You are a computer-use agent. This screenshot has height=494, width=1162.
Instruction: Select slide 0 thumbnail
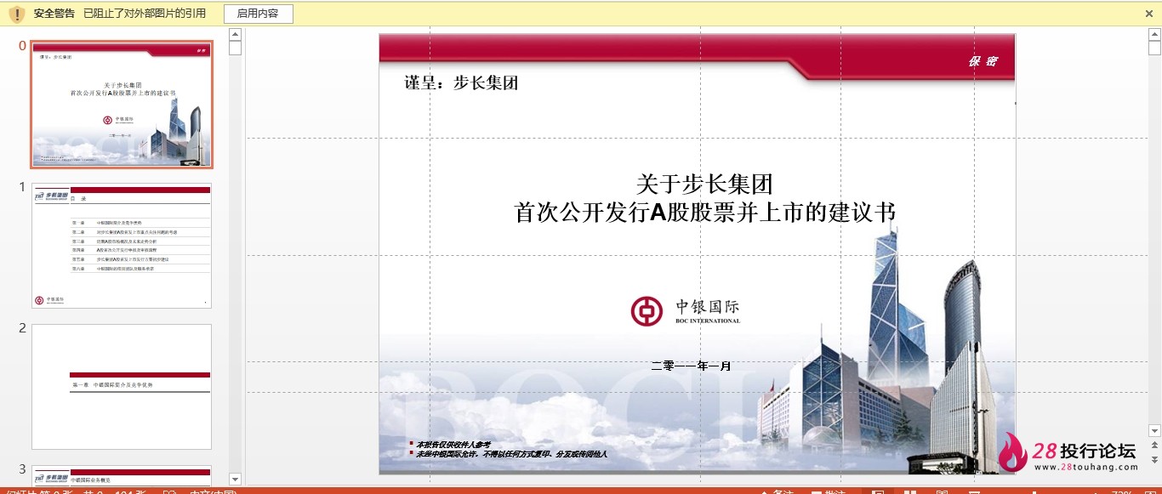(x=122, y=105)
